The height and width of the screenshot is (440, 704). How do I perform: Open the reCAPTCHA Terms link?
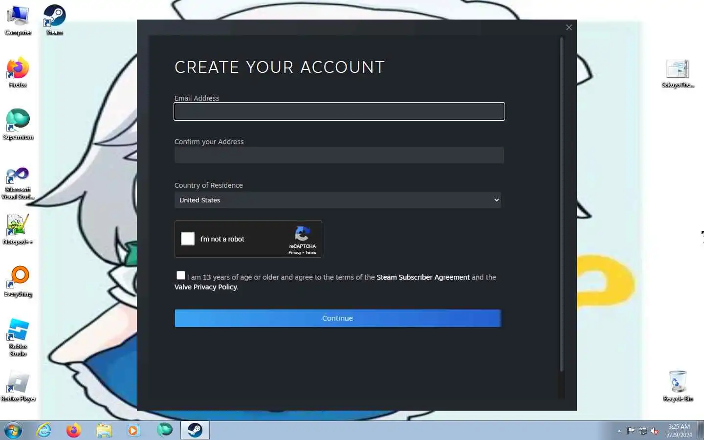click(311, 252)
